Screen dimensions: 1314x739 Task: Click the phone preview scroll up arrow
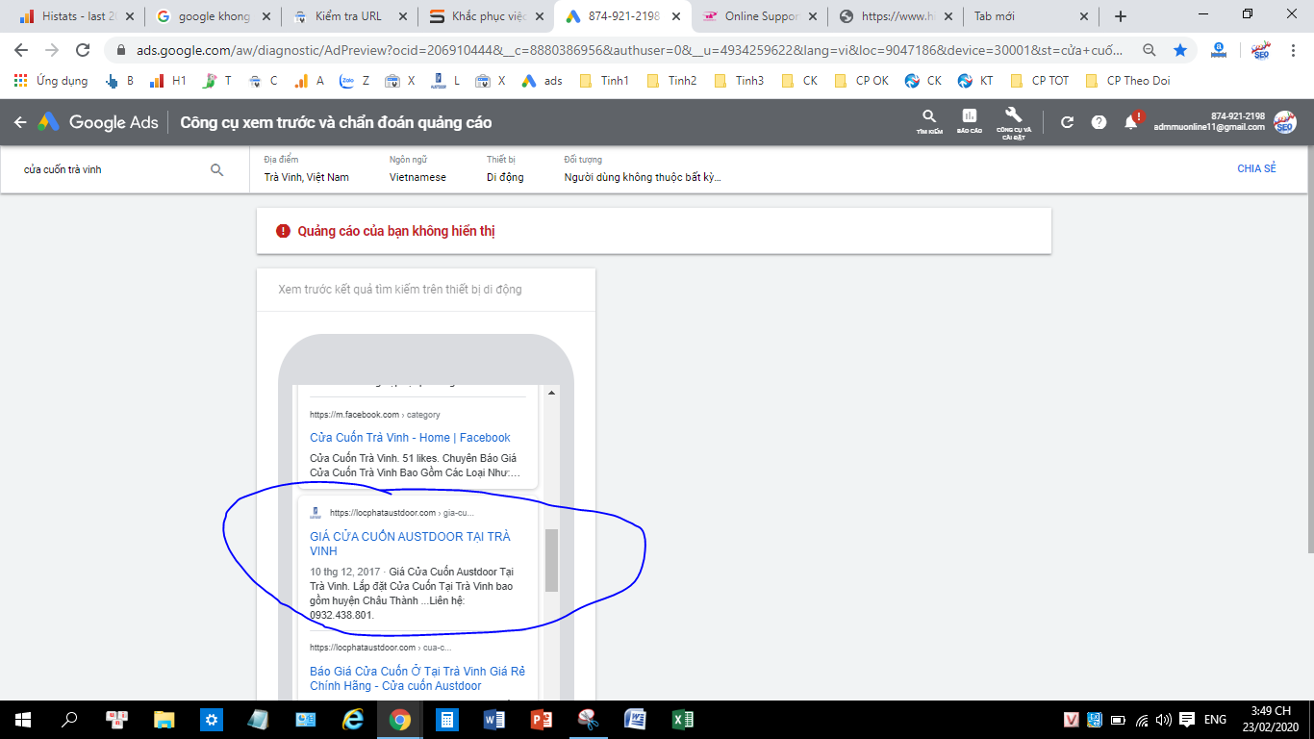point(551,393)
